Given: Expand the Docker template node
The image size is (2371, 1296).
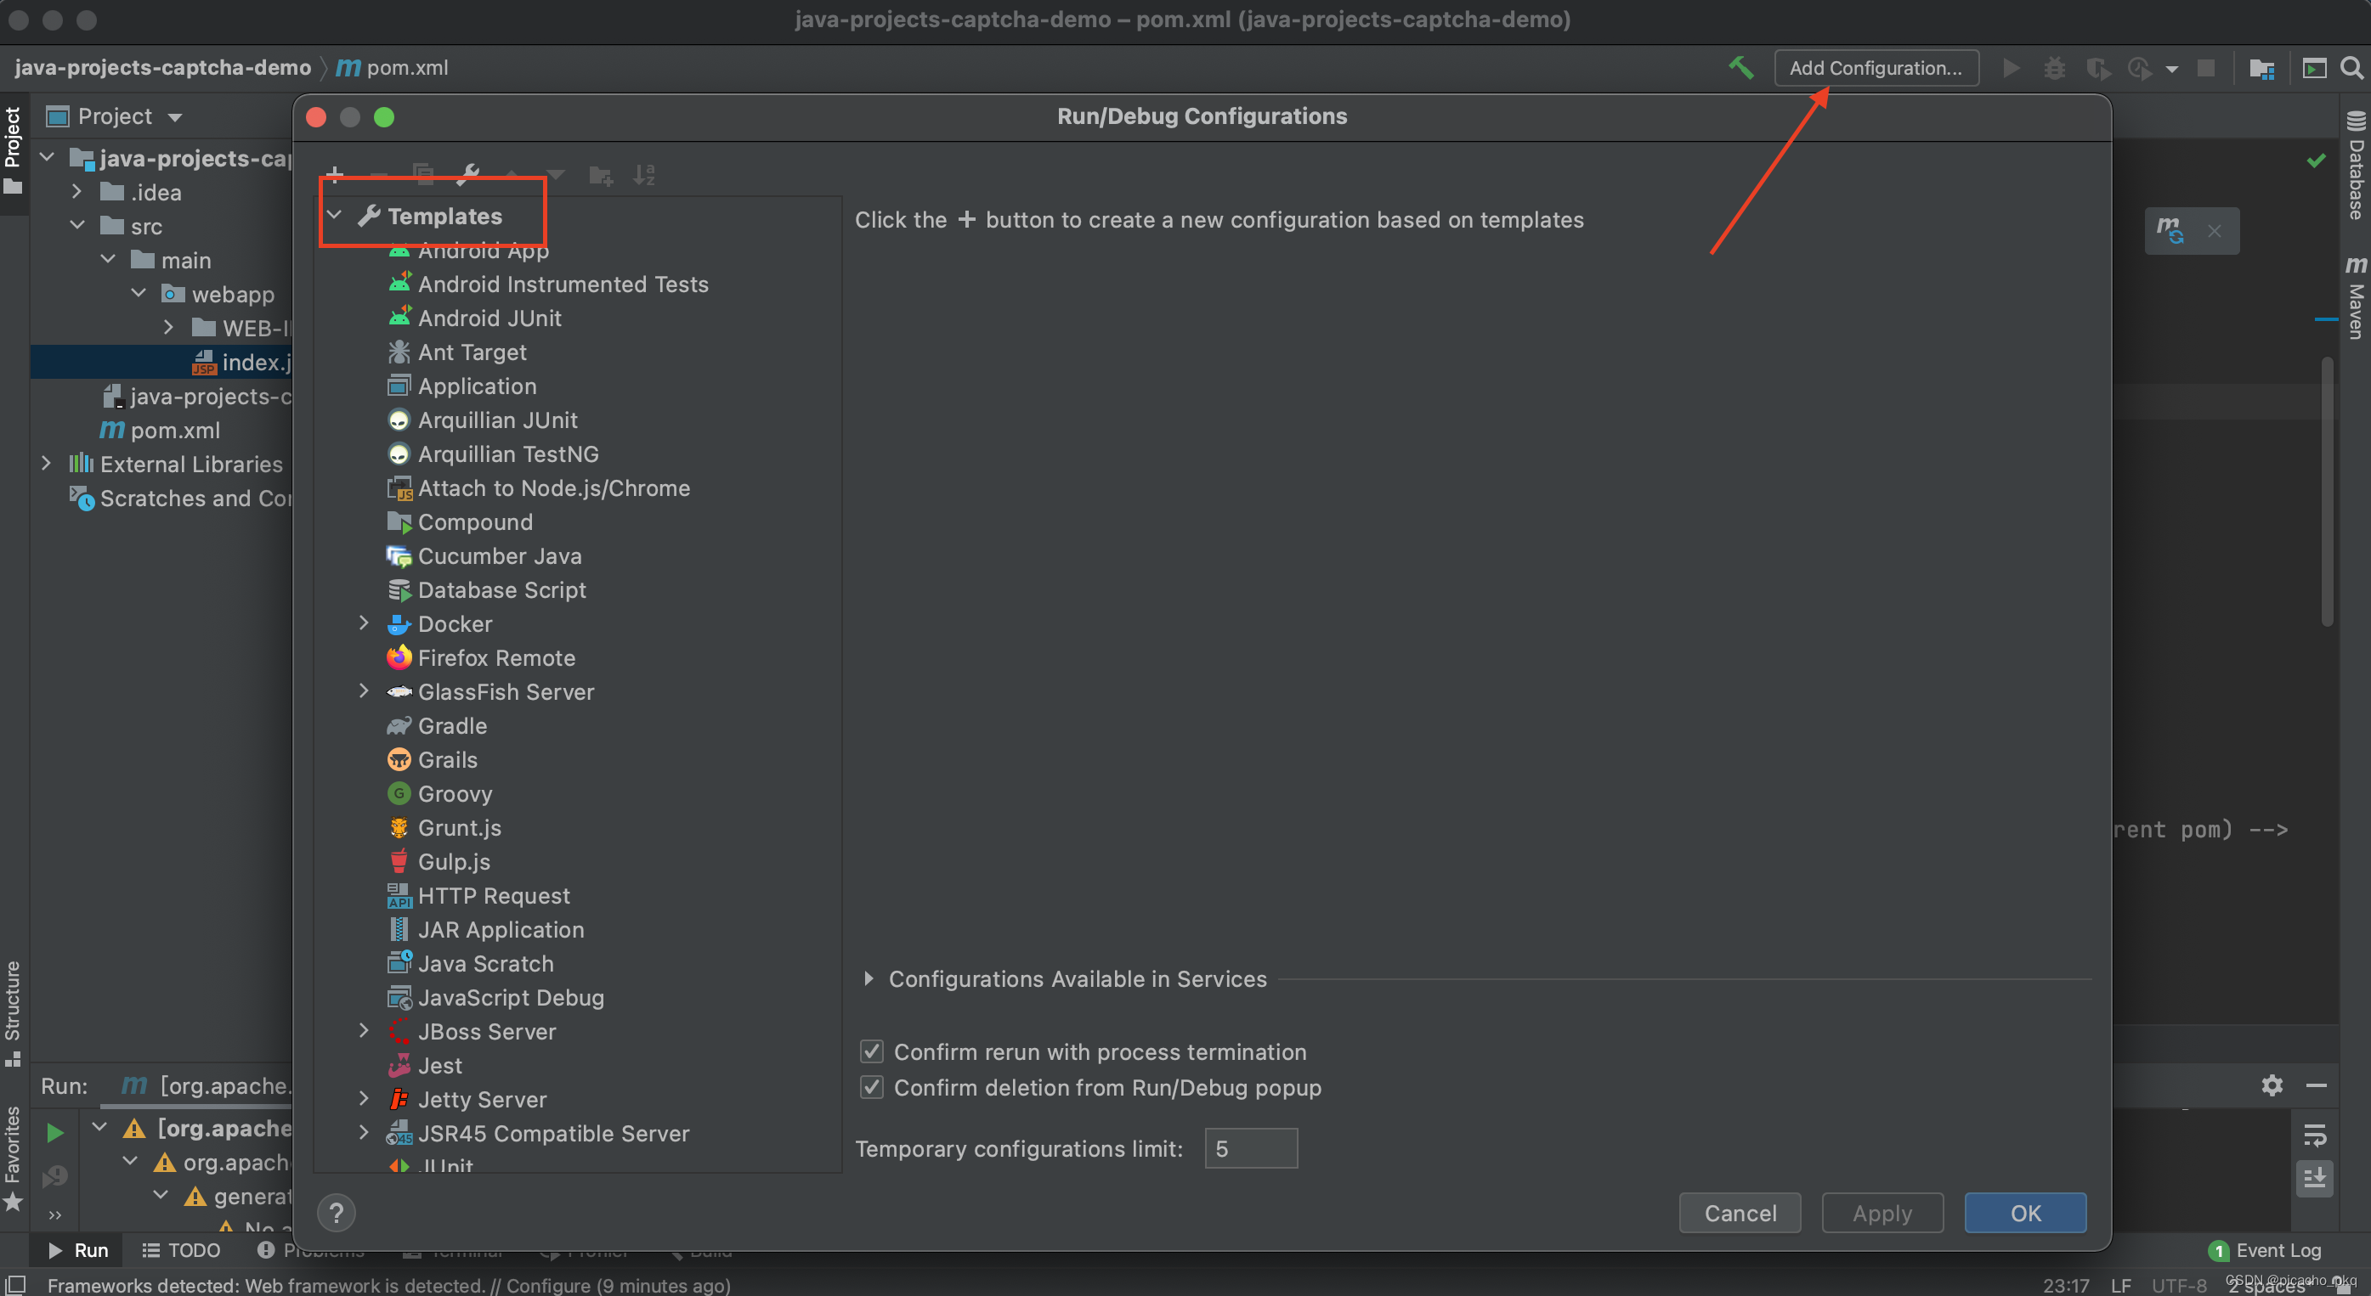Looking at the screenshot, I should click(364, 623).
